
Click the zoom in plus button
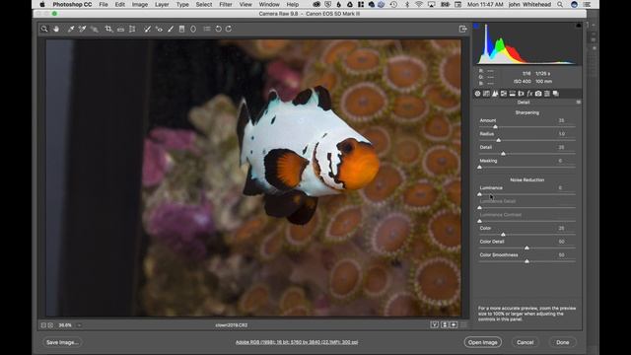pyautogui.click(x=50, y=325)
